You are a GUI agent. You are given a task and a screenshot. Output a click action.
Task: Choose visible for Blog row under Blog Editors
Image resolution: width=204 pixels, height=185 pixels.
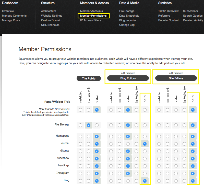[x=128, y=181]
